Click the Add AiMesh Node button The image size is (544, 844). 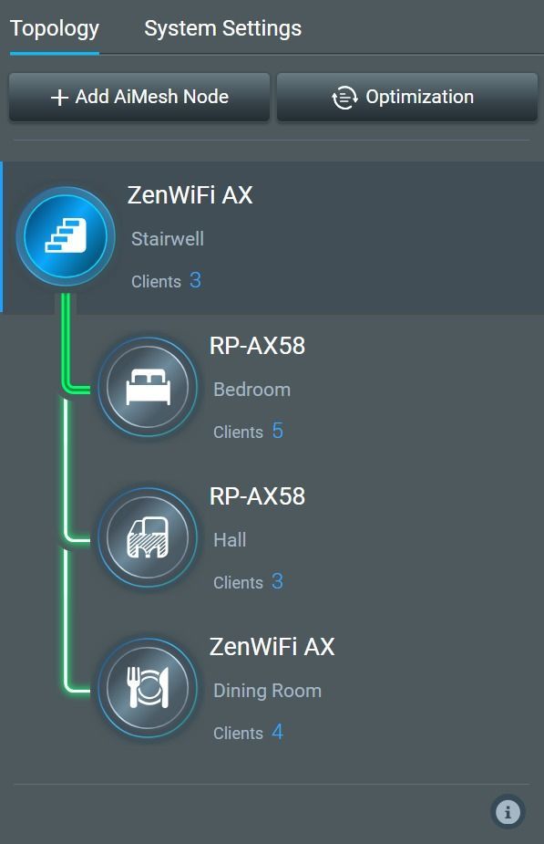(x=139, y=97)
